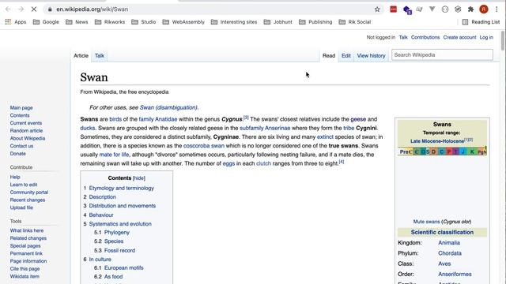Open the user Talk link at top
The height and width of the screenshot is (284, 506).
pos(403,37)
